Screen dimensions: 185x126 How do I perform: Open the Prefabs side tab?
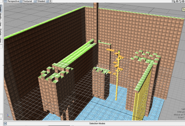[1, 32]
